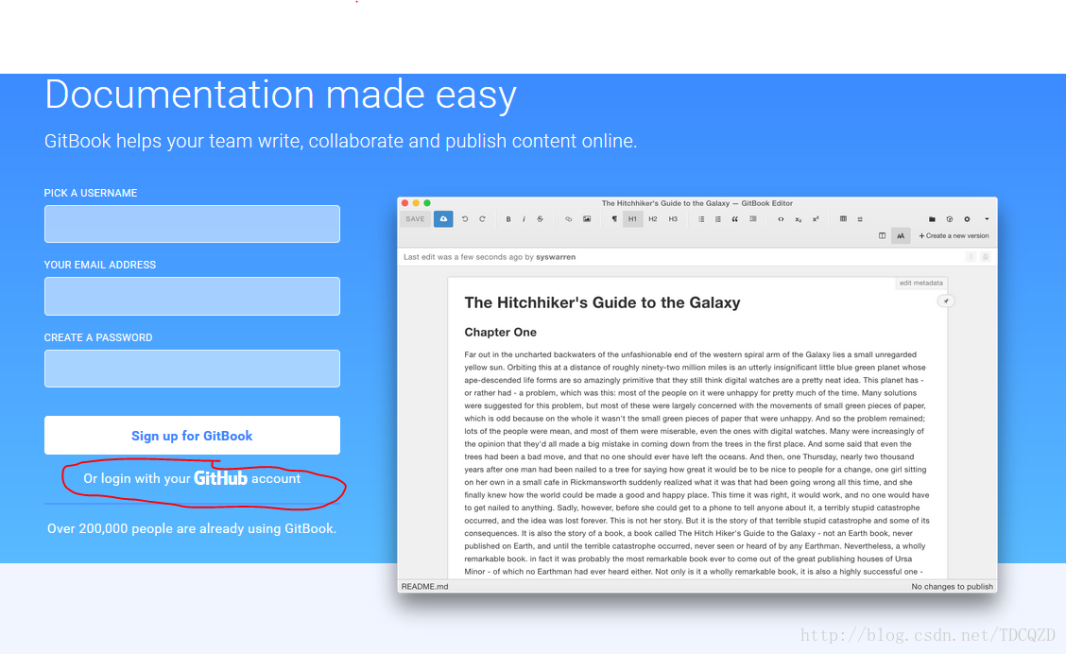
Task: Insert a table using the table icon
Action: click(843, 219)
